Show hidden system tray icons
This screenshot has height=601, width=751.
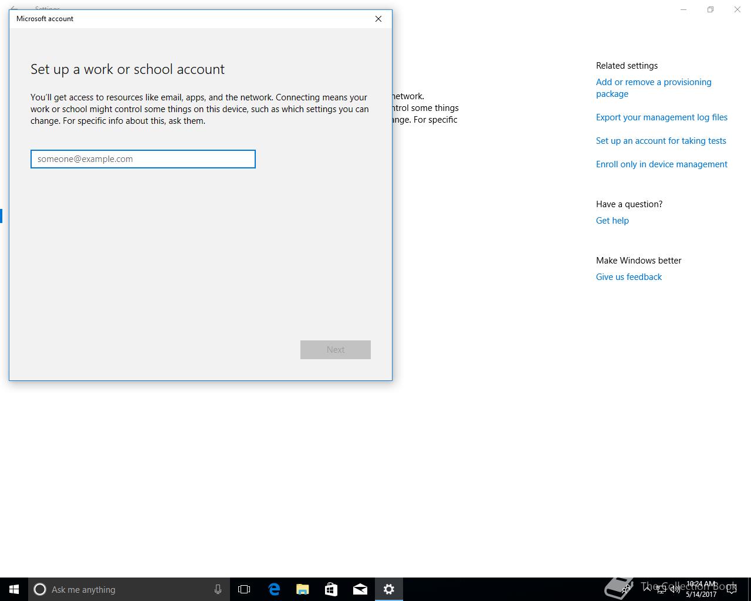click(x=647, y=589)
